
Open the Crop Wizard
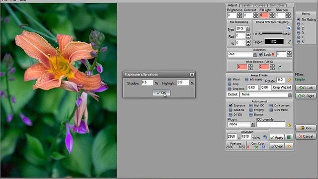tap(282, 88)
